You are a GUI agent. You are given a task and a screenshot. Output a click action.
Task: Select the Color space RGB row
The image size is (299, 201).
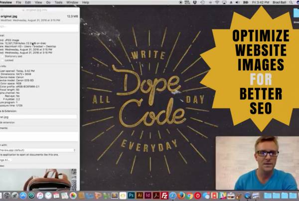[x=10, y=83]
